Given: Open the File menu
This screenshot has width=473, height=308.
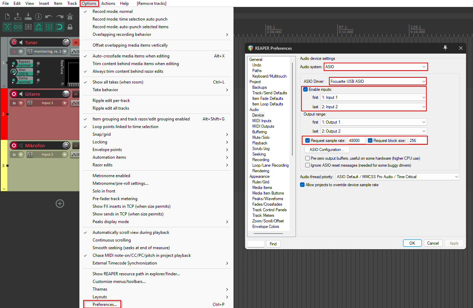Looking at the screenshot, I should tap(6, 3).
